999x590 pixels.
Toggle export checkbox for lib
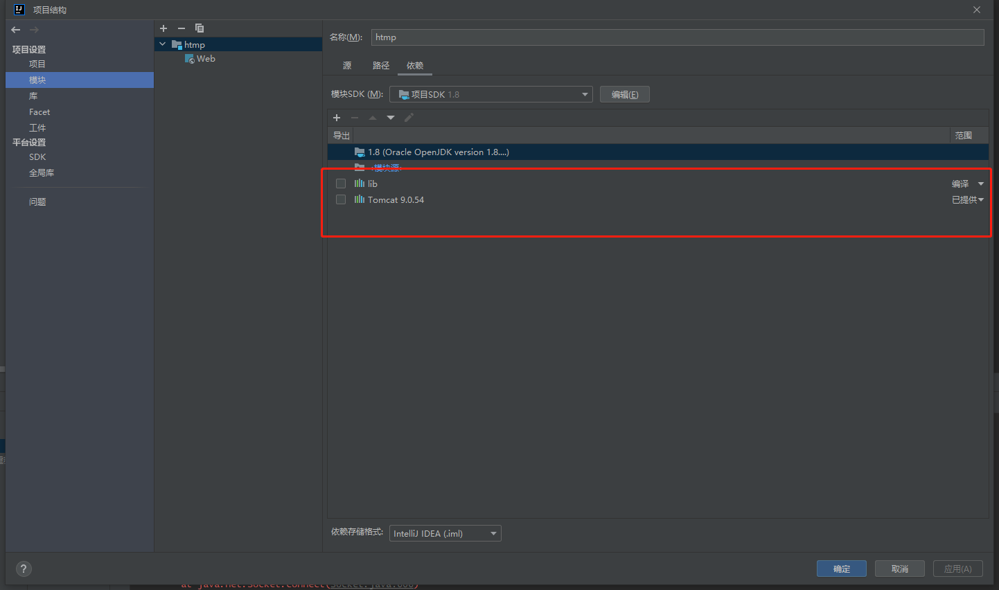(341, 184)
